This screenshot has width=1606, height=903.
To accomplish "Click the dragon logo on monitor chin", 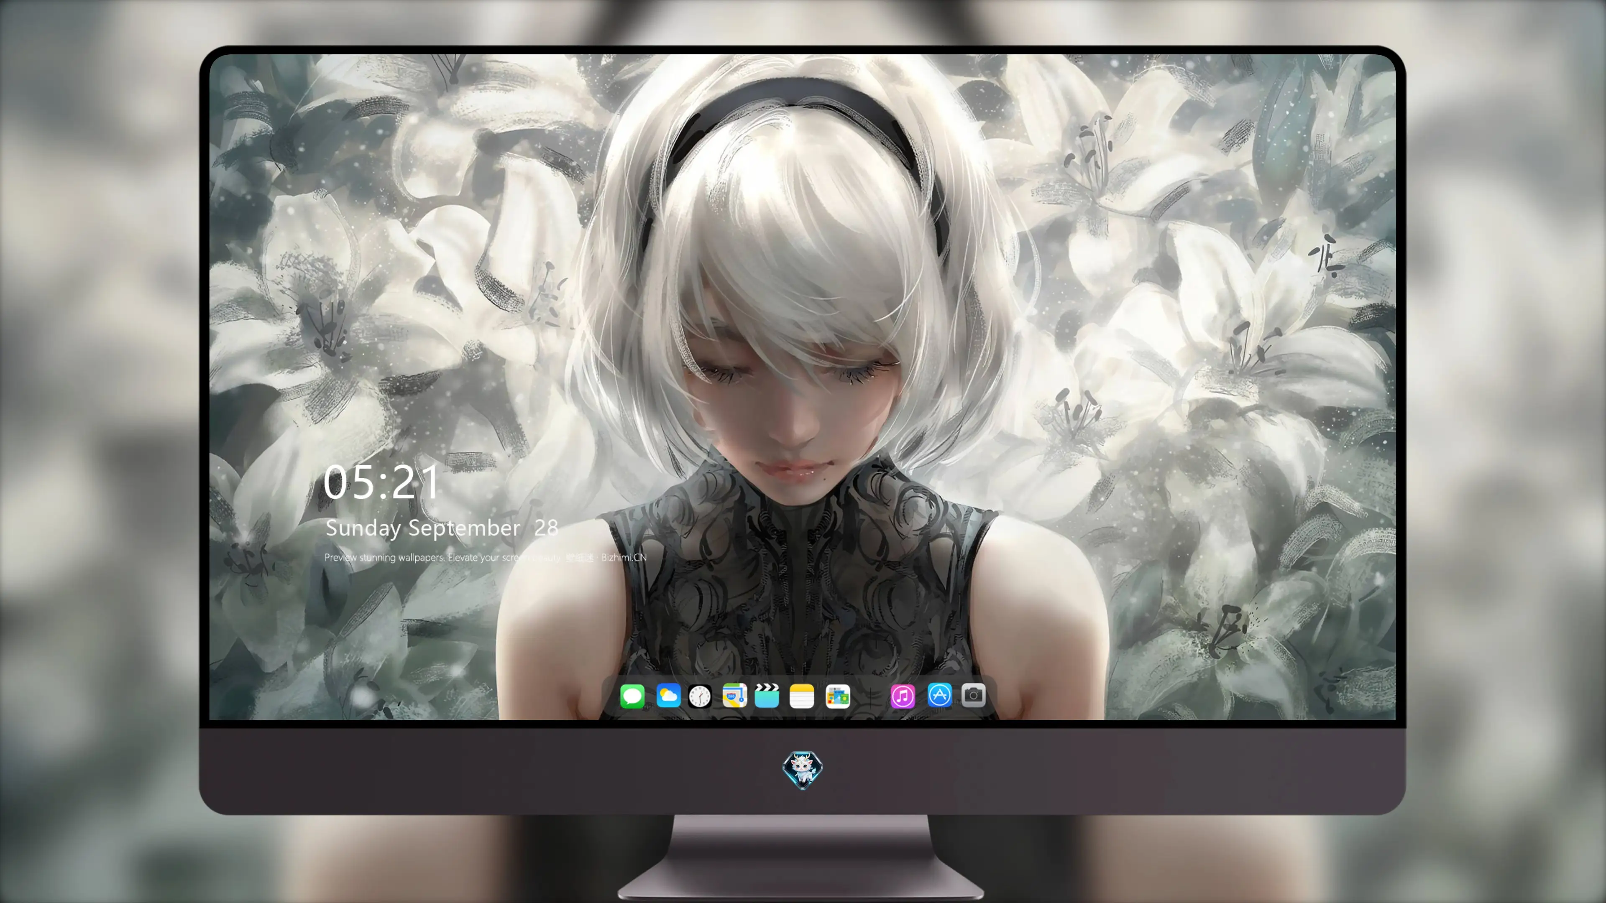I will point(803,770).
